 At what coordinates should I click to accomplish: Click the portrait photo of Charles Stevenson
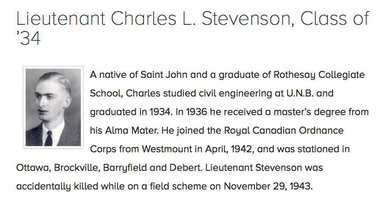coord(53,107)
